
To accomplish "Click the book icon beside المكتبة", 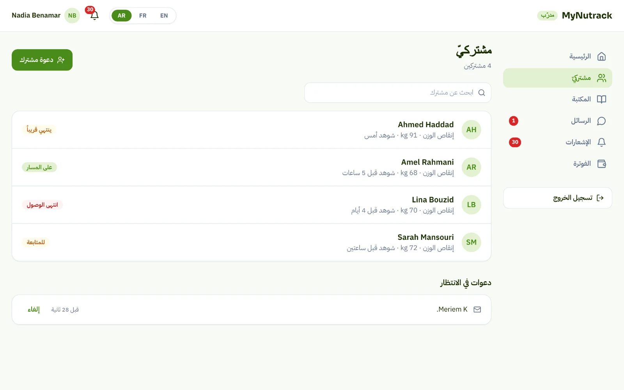I will [x=602, y=99].
